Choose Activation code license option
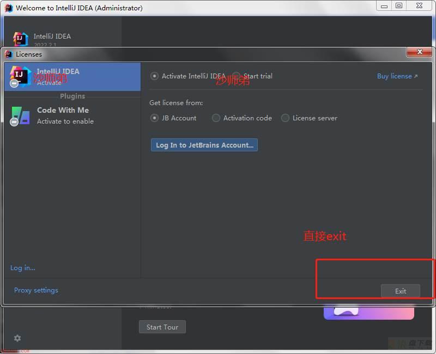The height and width of the screenshot is (354, 436). 216,118
